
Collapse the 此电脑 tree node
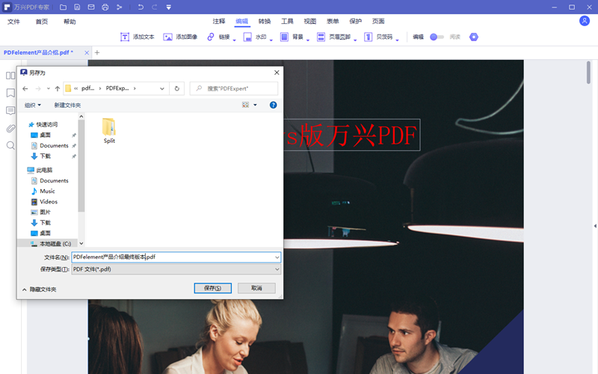coord(23,171)
